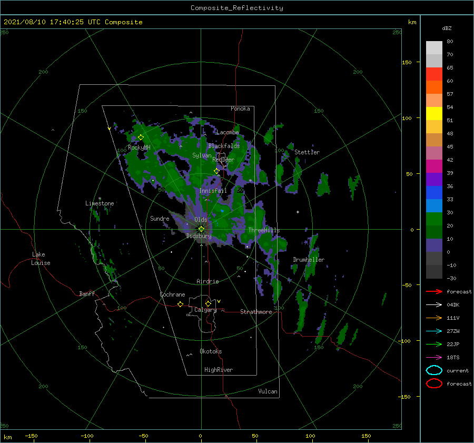Screen dimensions: 474x443
Task: Click the blue 30 dBZ echo near Olds
Action: click(x=222, y=211)
